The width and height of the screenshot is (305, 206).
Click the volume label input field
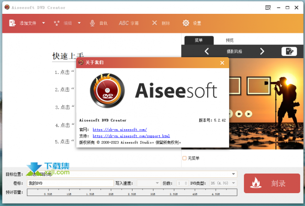70,183
